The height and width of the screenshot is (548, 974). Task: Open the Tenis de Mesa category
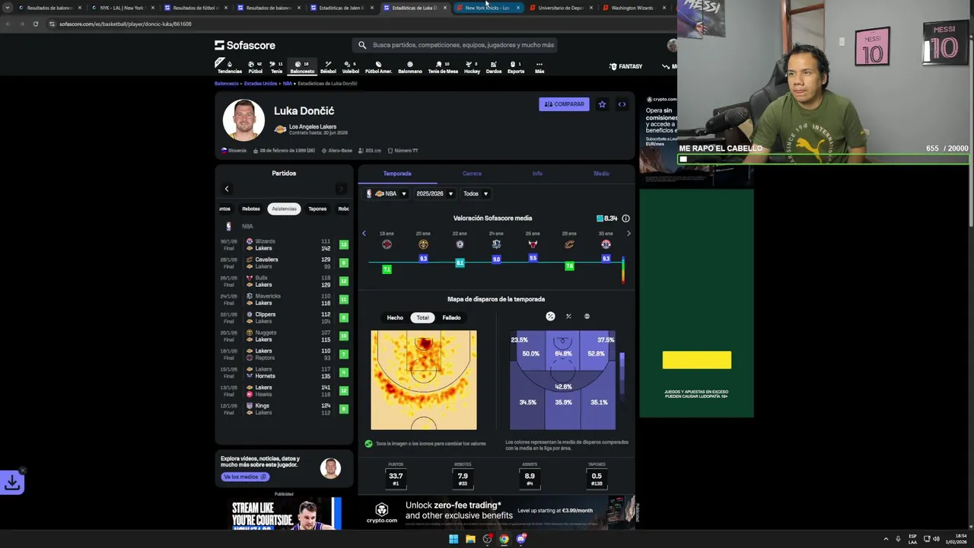click(443, 67)
